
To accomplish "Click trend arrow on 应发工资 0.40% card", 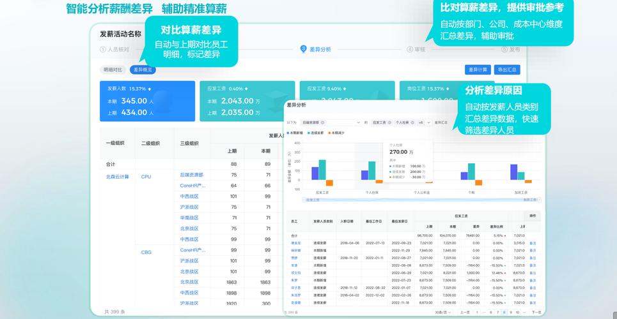I will 246,89.
